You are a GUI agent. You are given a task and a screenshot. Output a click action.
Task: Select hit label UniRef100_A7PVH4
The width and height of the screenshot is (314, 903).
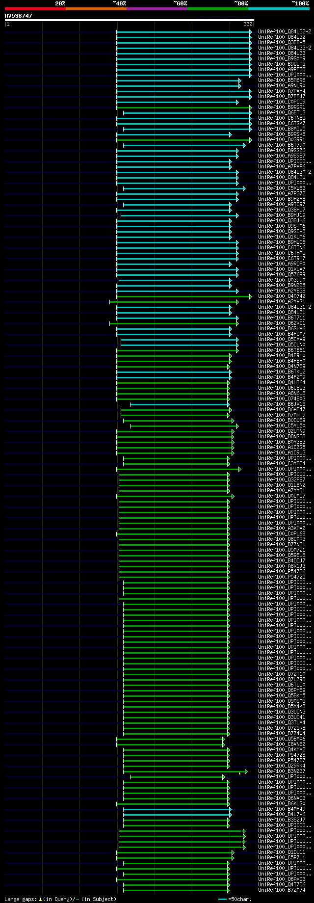pyautogui.click(x=282, y=91)
